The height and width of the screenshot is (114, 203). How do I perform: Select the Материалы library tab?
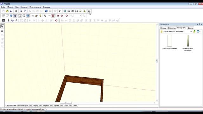click(181, 28)
